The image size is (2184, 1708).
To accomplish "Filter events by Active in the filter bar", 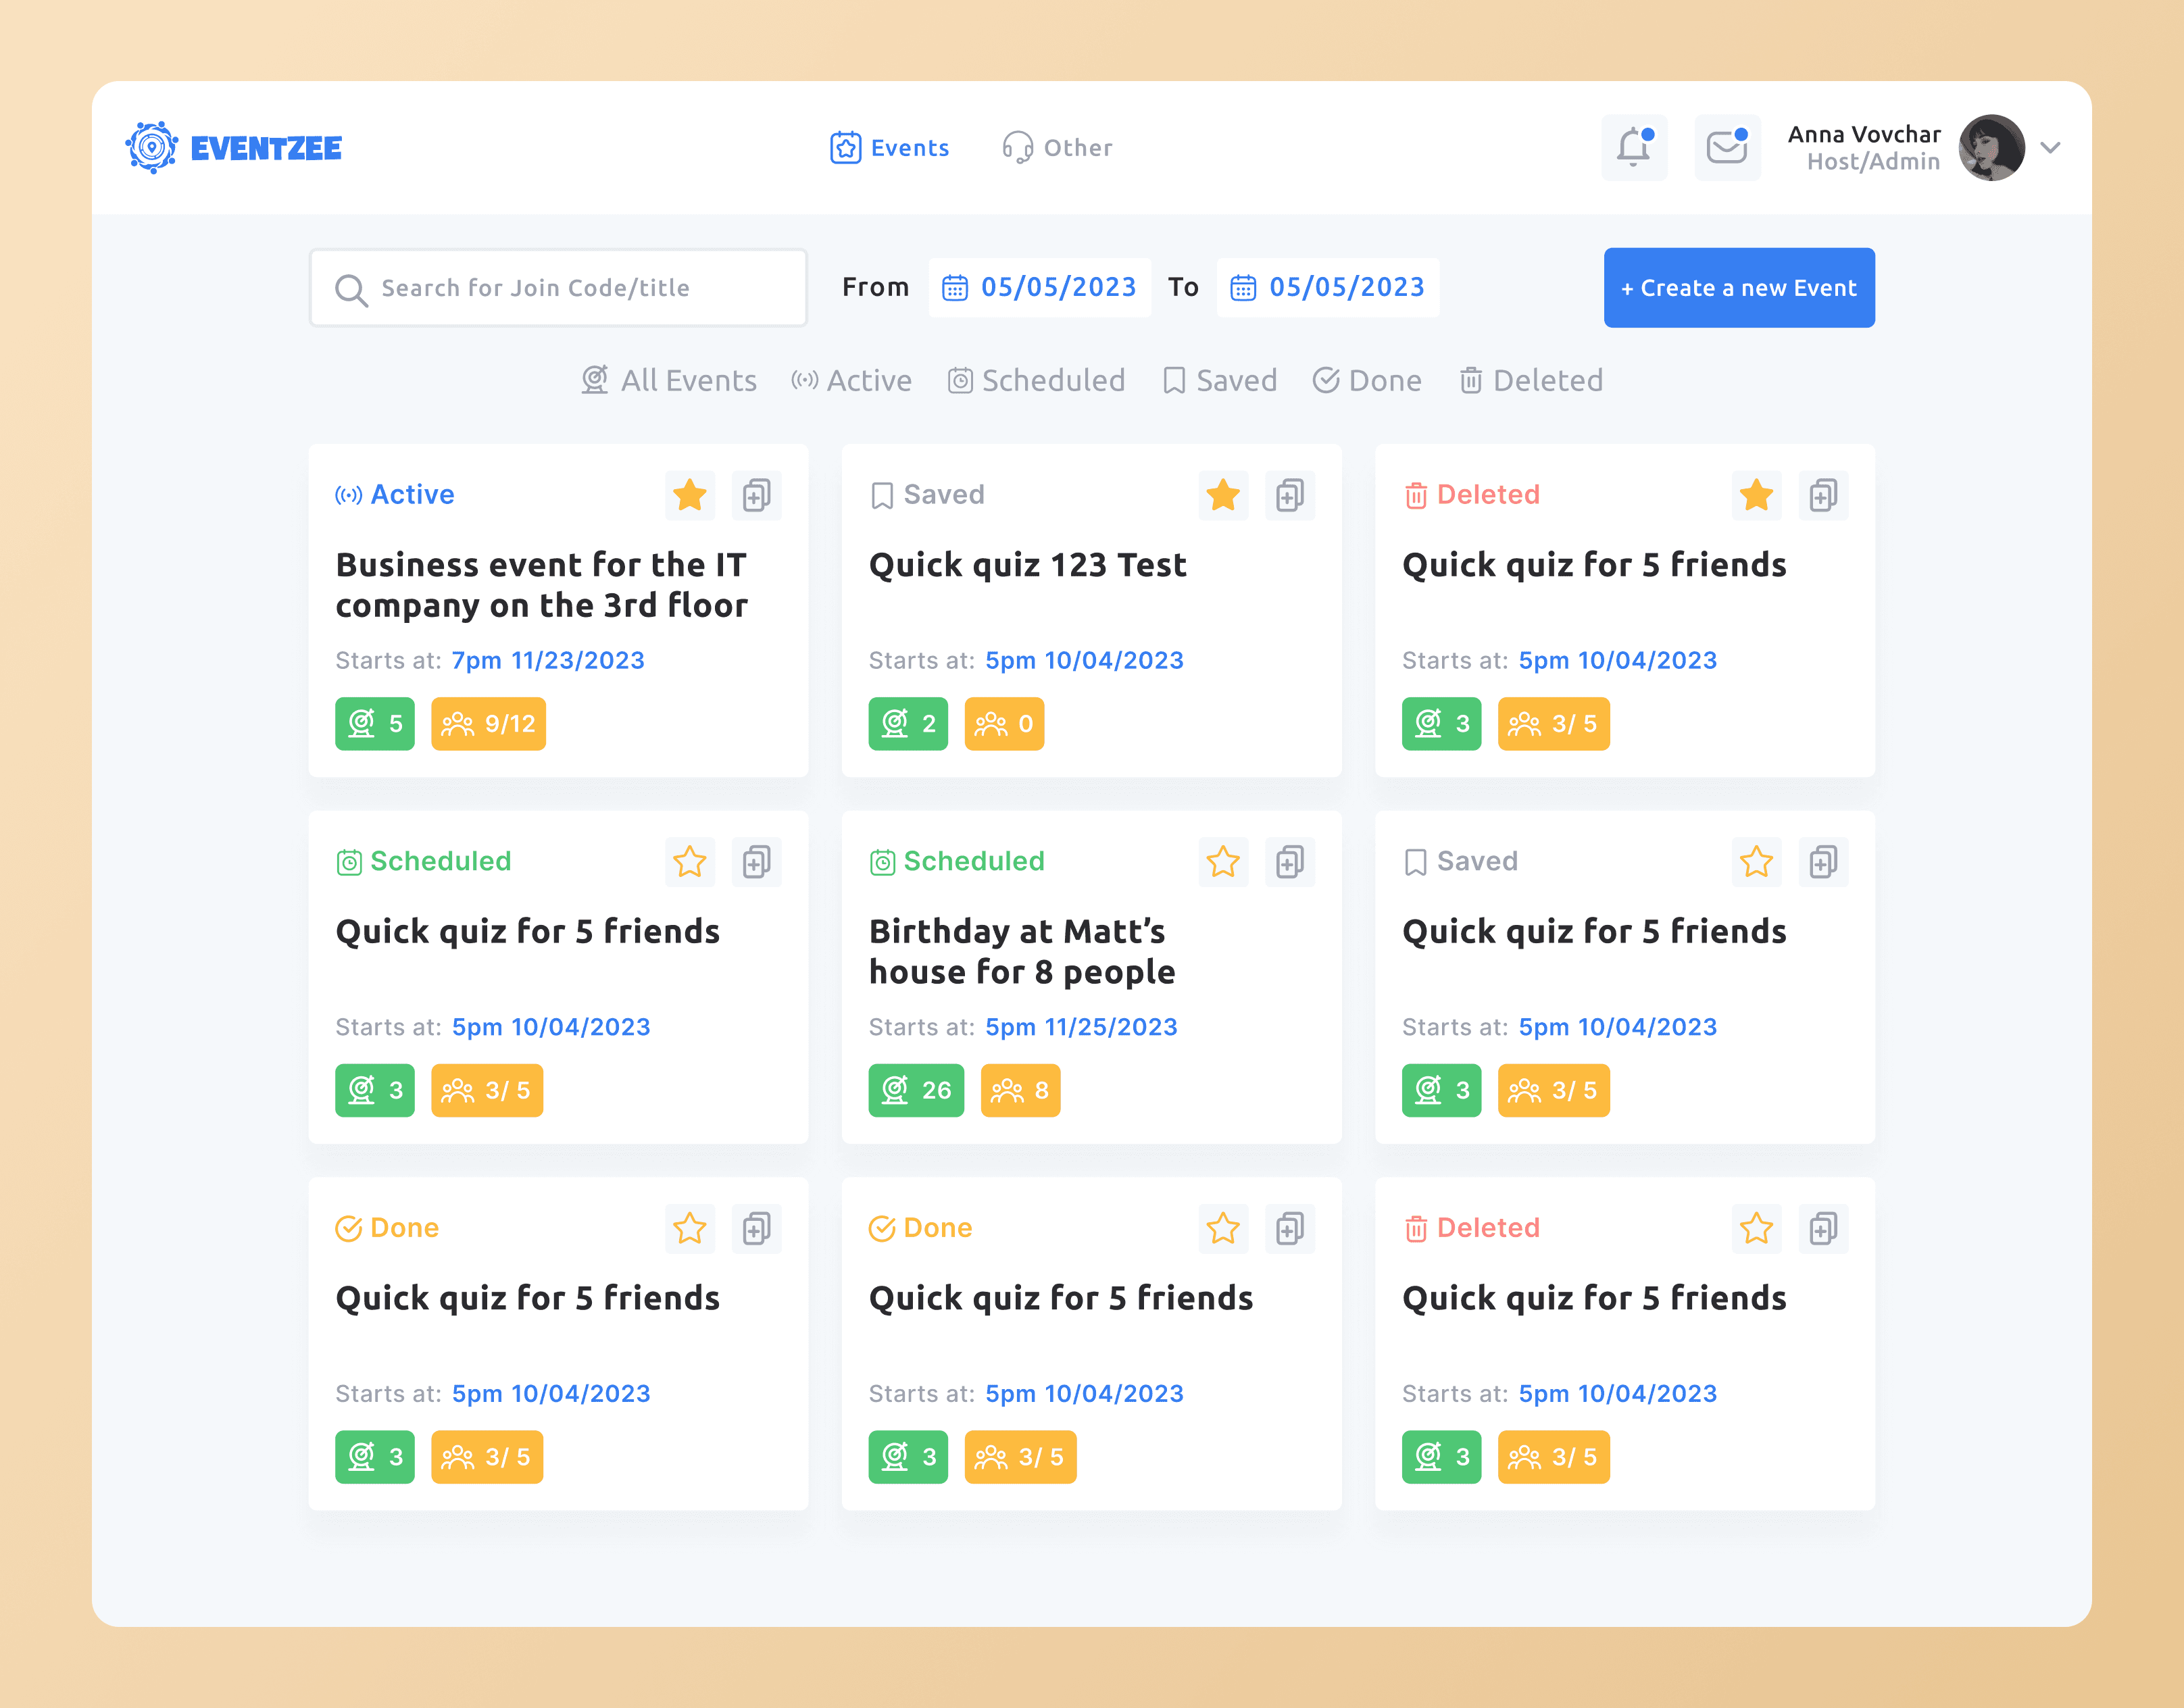I will tap(852, 381).
